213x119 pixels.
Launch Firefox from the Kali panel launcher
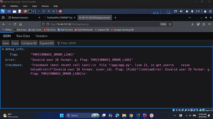[25, 12]
